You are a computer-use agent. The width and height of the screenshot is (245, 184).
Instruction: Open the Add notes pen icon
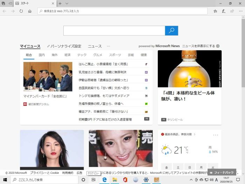(224, 11)
